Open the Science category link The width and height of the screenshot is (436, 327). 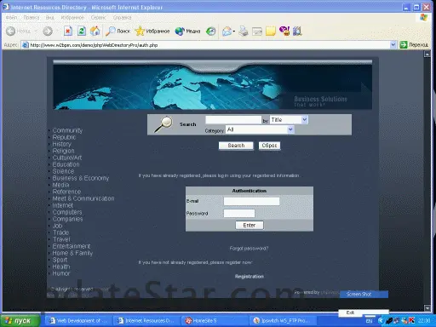pyautogui.click(x=63, y=171)
